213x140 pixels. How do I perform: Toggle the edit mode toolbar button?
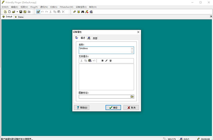coord(38,12)
